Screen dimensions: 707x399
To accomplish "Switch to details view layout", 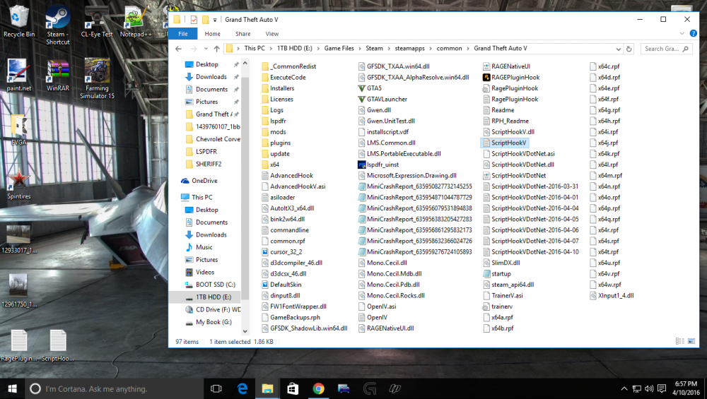I will tap(679, 341).
